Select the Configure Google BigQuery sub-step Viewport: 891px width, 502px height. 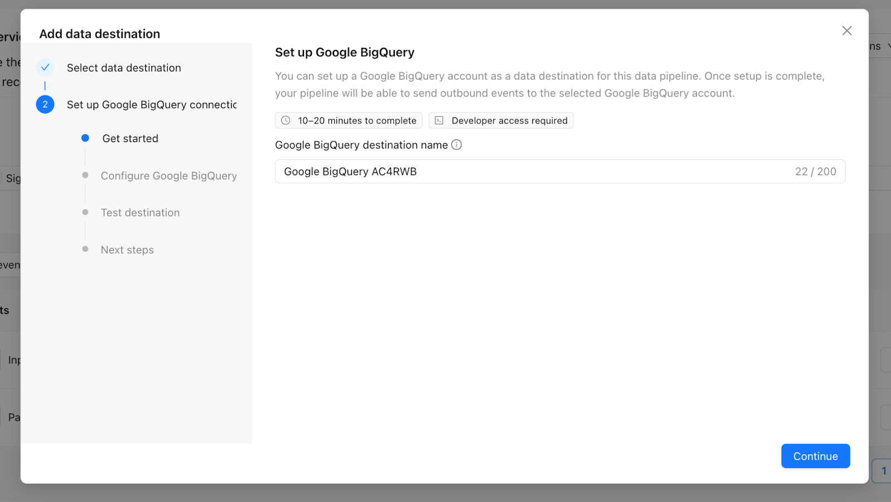click(169, 176)
